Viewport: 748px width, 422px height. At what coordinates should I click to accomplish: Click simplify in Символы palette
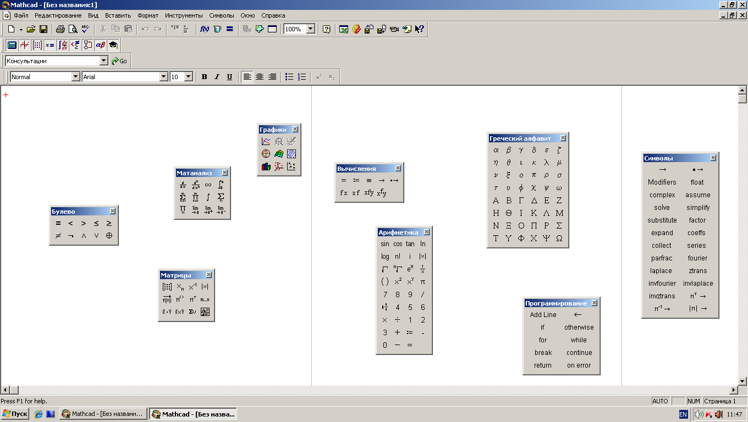[698, 208]
